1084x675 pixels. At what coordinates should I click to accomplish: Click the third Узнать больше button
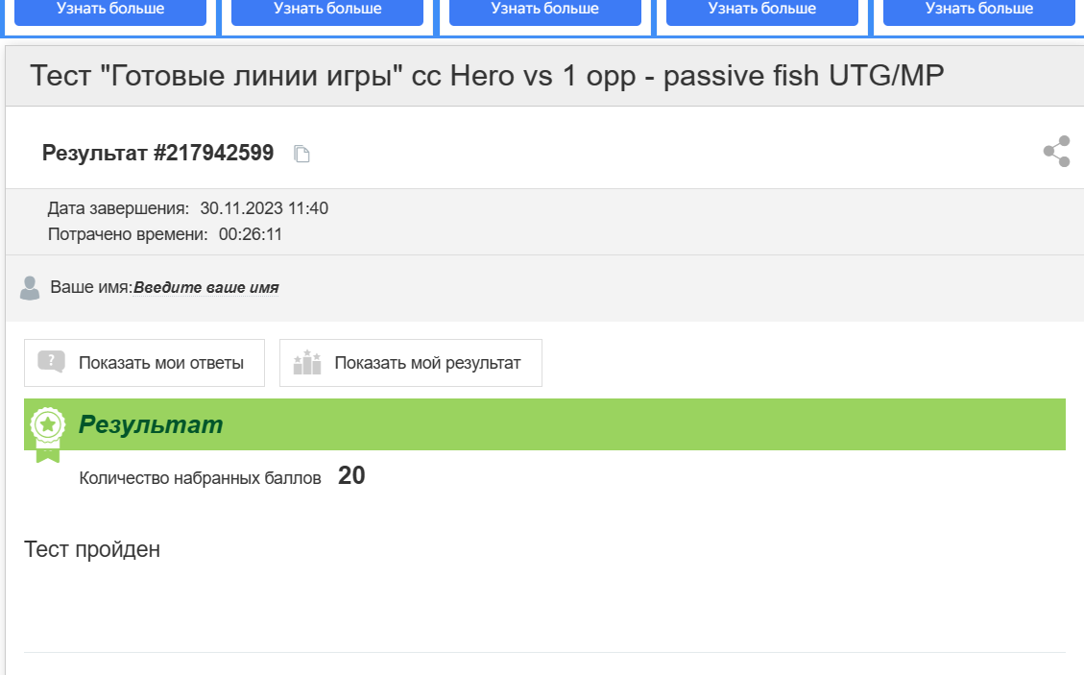tap(544, 11)
